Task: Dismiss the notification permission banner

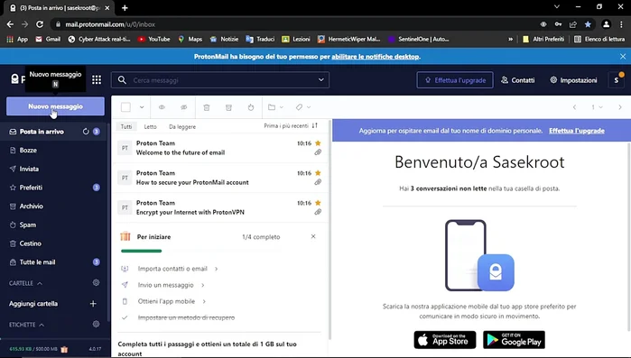Action: point(623,57)
